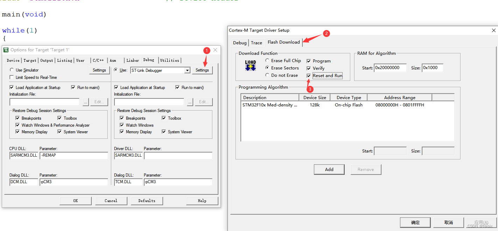Viewport: 498px width, 231px height.
Task: Toggle simulator Breakpoints restore checkbox
Action: 17,118
